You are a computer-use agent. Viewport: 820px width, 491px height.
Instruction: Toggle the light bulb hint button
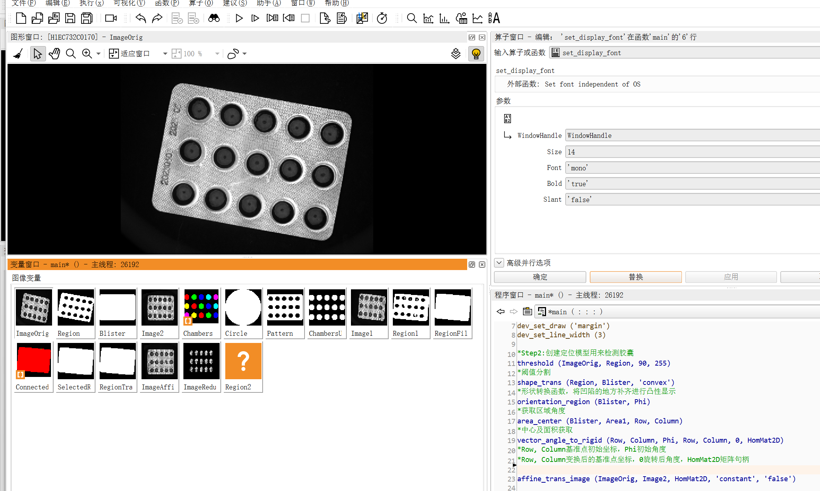[x=476, y=54]
